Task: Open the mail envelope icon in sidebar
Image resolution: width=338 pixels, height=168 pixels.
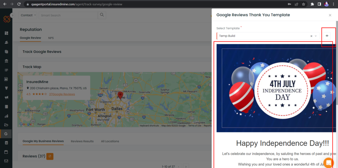Action: coord(6,161)
